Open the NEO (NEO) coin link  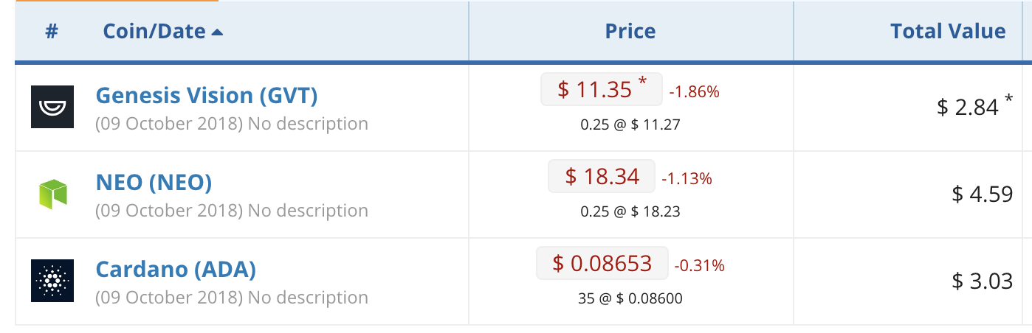click(x=154, y=182)
